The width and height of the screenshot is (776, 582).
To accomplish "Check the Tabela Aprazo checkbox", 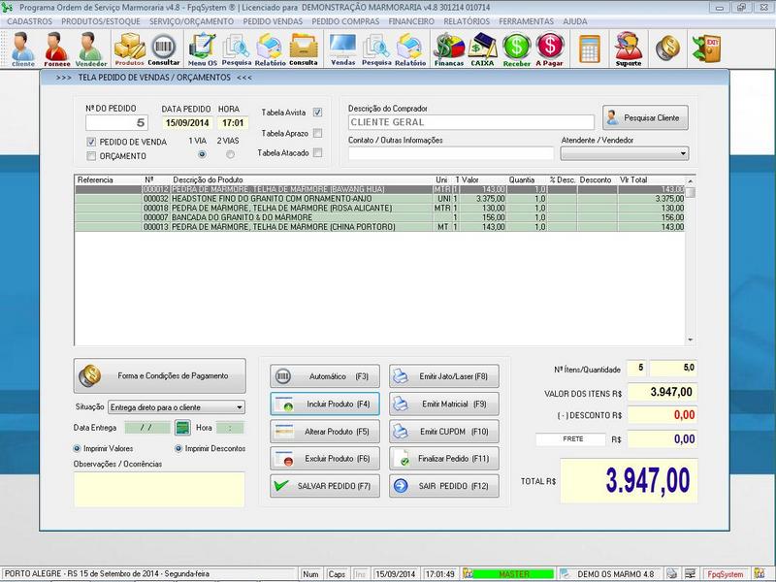I will pyautogui.click(x=317, y=133).
